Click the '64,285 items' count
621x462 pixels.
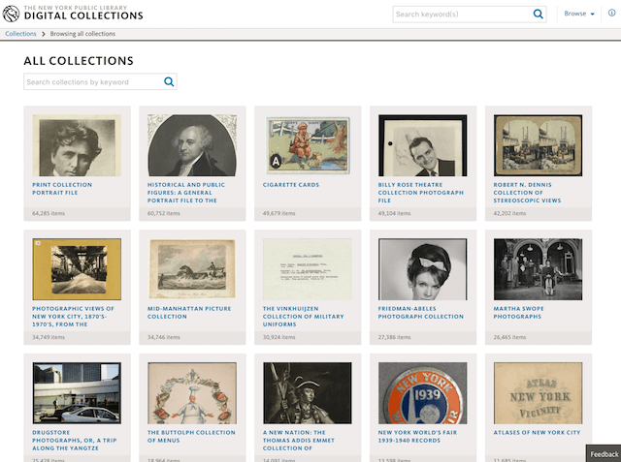[49, 213]
